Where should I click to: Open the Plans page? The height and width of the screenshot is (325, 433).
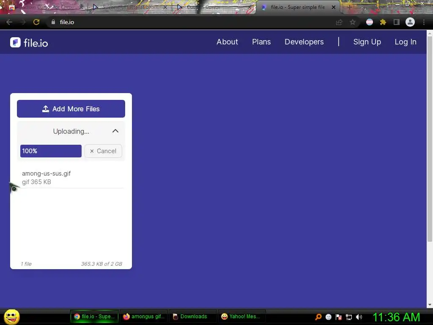click(261, 42)
